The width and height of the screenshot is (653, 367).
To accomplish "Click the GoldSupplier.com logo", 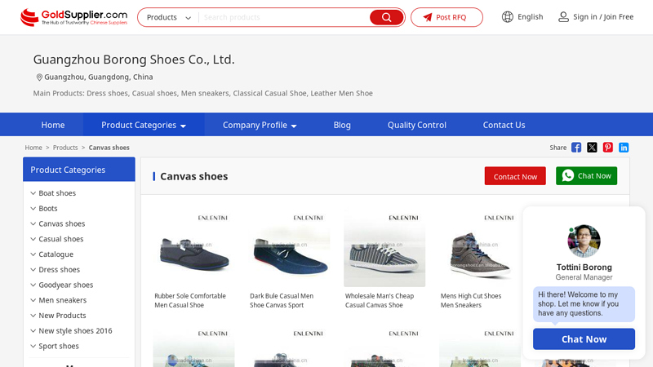I will (74, 17).
